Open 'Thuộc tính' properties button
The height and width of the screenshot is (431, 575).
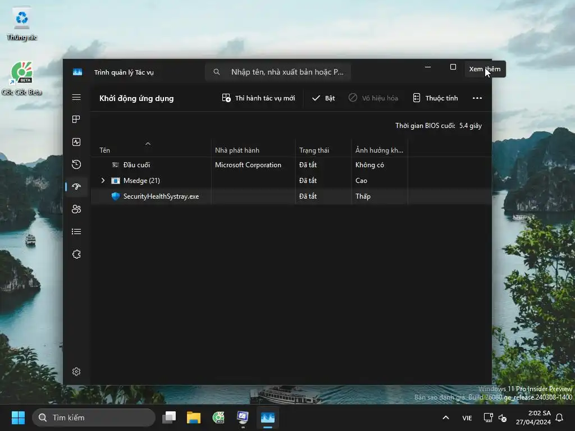pyautogui.click(x=435, y=98)
